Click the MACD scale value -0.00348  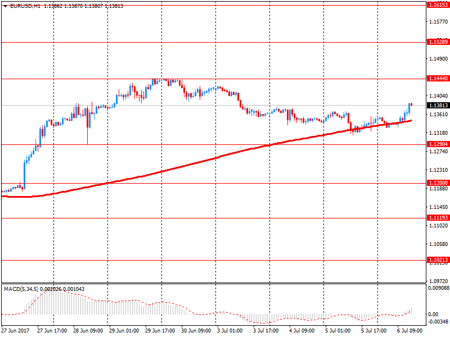pos(439,321)
